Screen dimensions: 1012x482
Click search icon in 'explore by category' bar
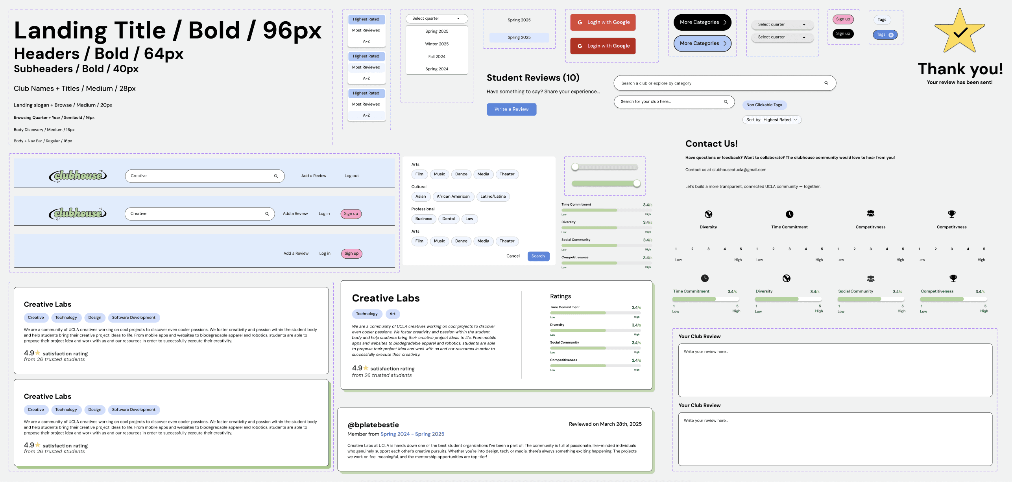(826, 83)
